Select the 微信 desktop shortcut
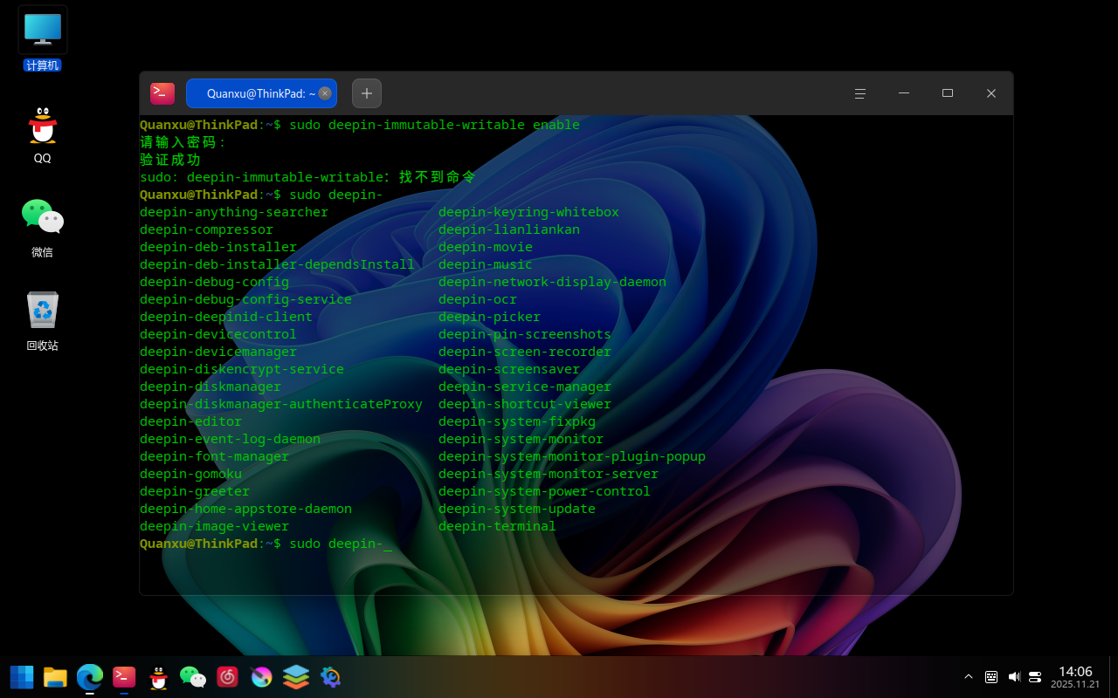Viewport: 1118px width, 698px height. click(43, 228)
